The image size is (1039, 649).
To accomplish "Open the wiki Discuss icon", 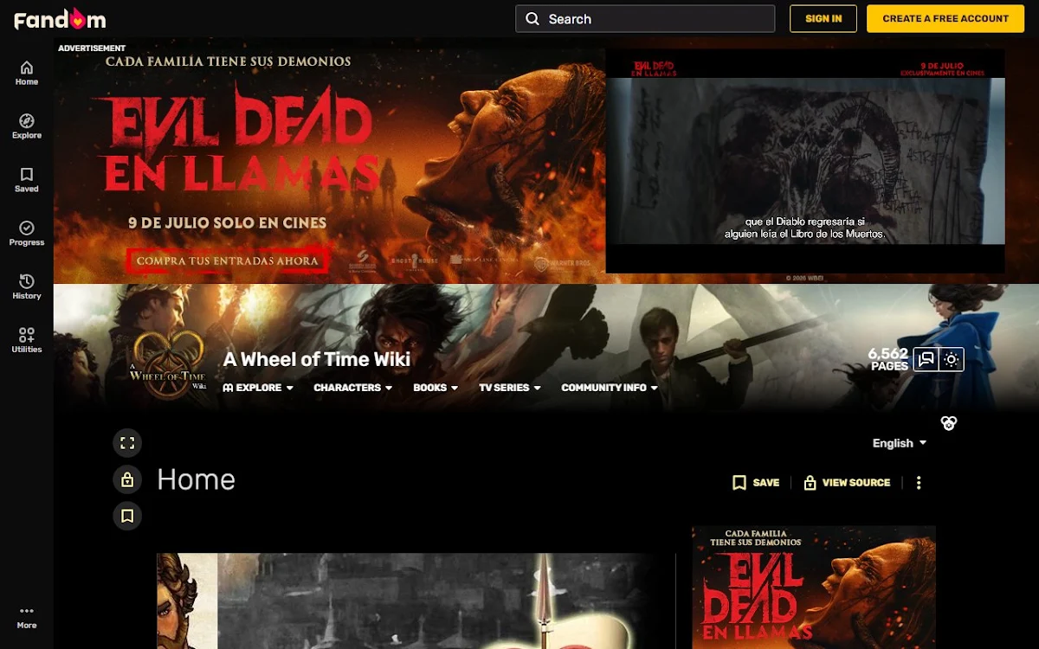I will click(x=926, y=359).
